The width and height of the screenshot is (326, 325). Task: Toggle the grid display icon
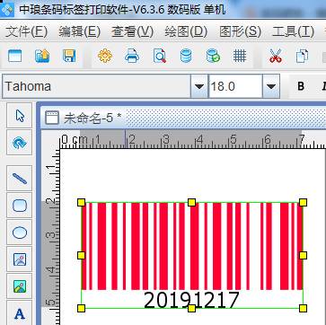click(x=240, y=56)
